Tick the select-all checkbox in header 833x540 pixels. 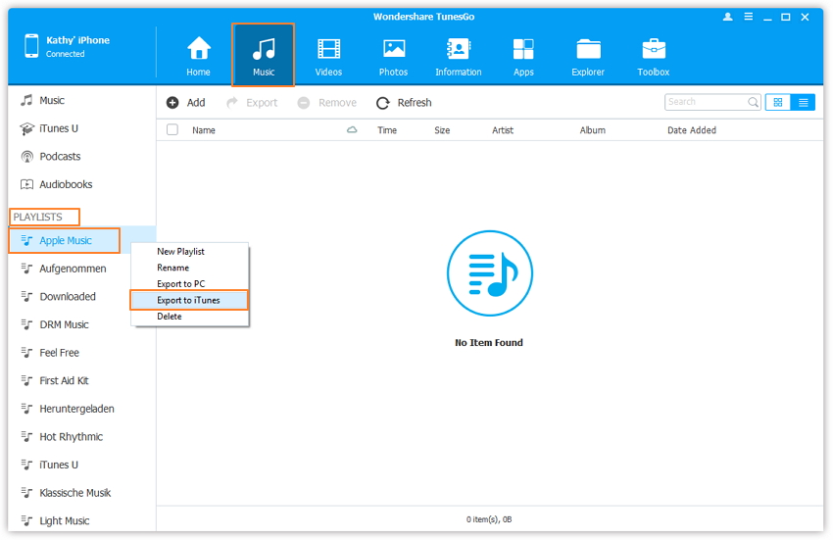(x=172, y=130)
